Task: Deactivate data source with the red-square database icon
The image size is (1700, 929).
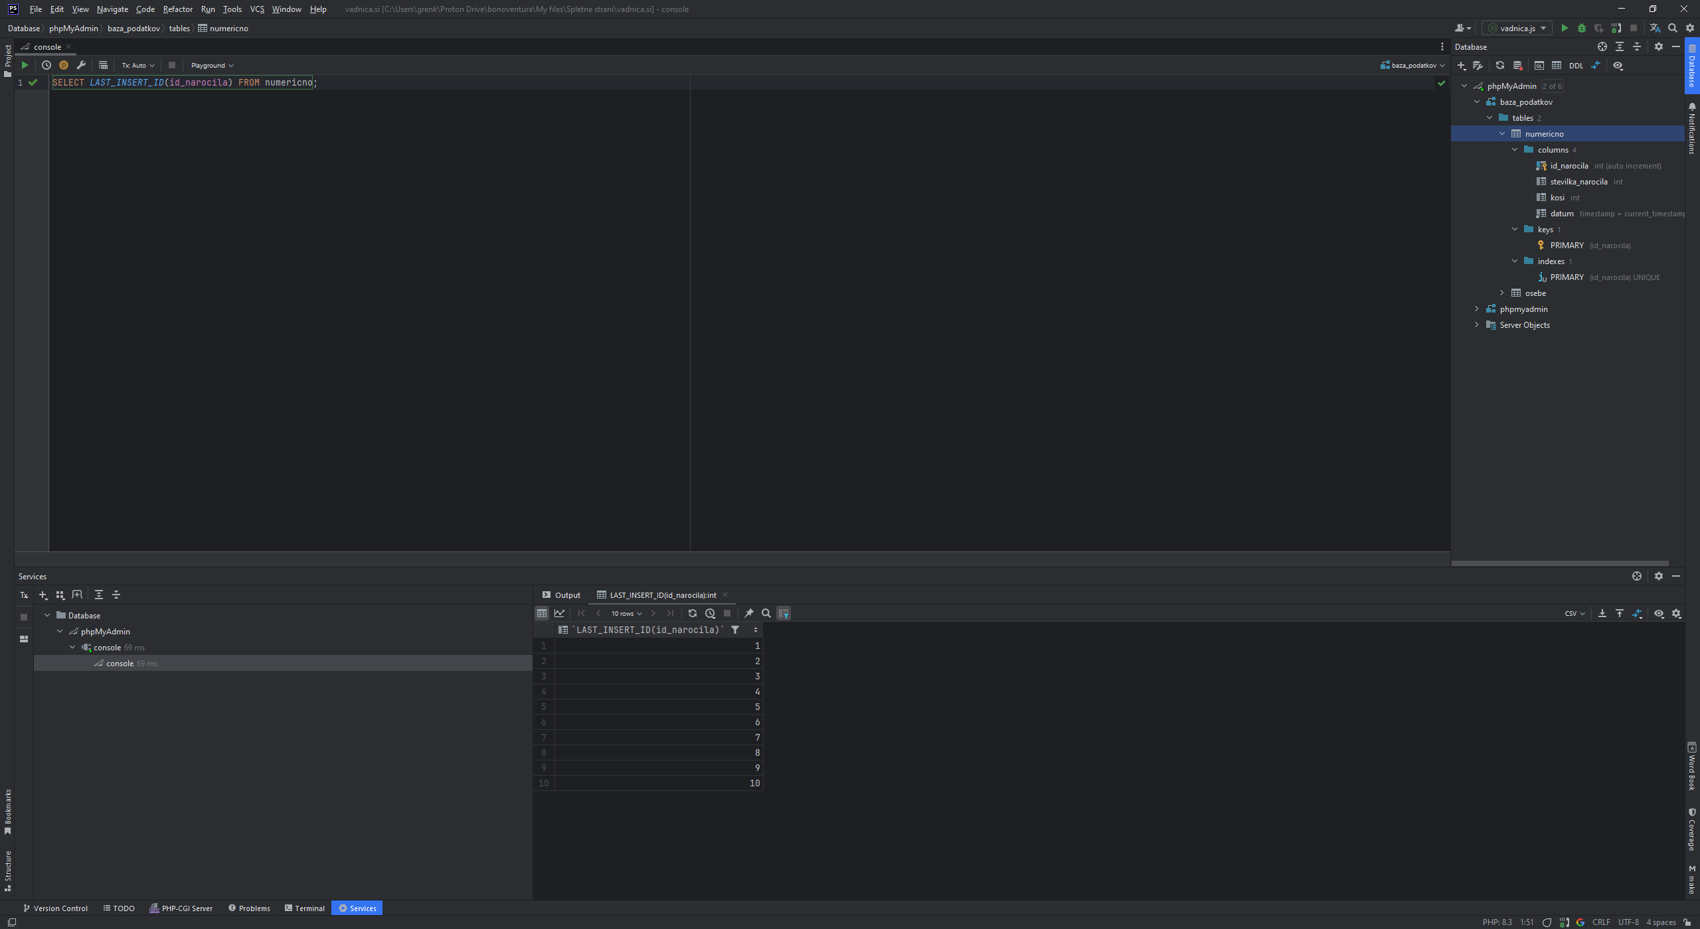Action: pos(1517,66)
